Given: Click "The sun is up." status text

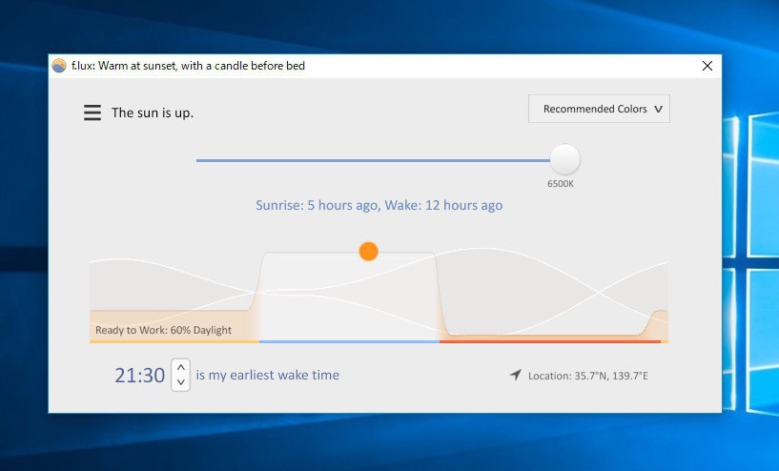Looking at the screenshot, I should pos(153,113).
